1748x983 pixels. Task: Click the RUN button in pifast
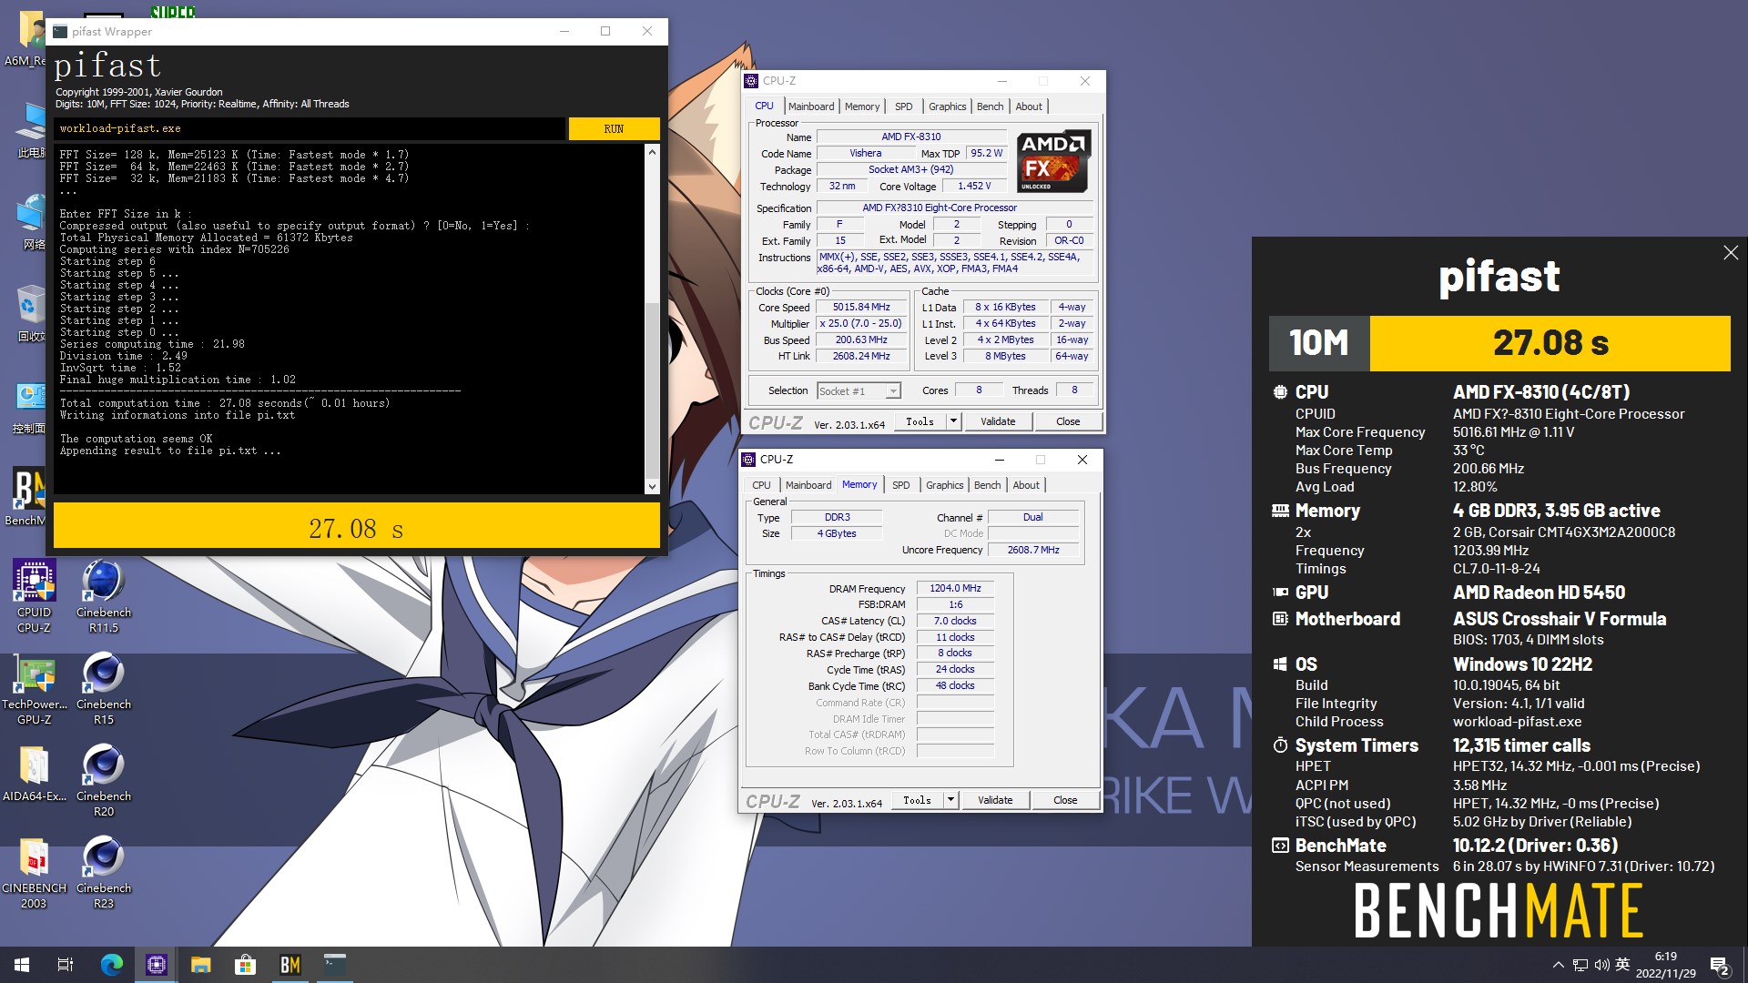tap(615, 128)
